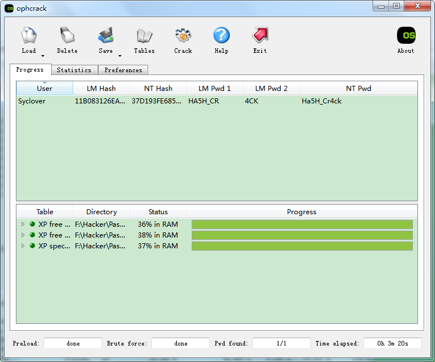Click the green status dot for XP spec... row
Viewport: 435px width, 362px height.
(32, 246)
